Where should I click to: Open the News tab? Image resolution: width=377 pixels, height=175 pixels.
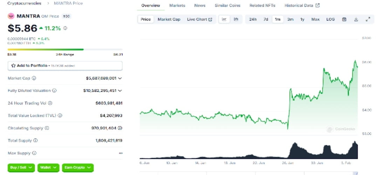click(200, 5)
